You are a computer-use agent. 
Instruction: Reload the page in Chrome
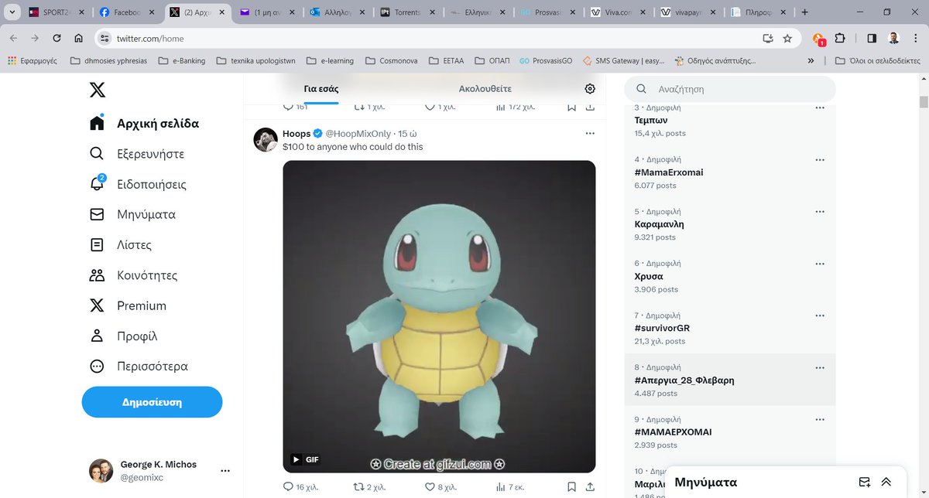click(57, 38)
